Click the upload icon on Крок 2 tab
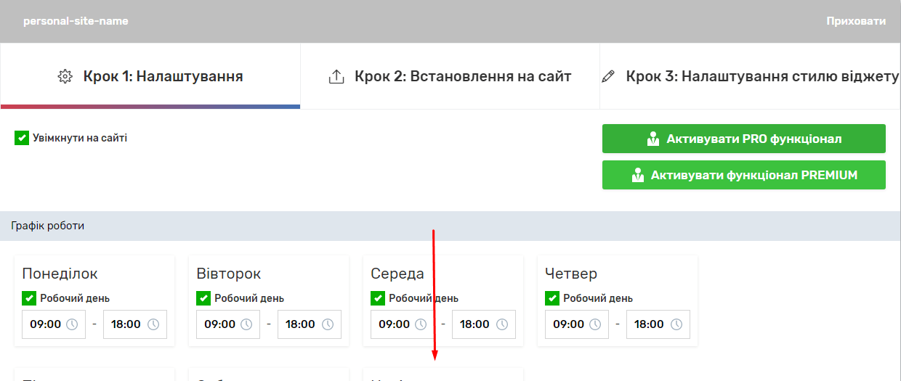Screen dimensions: 901x381 point(336,76)
